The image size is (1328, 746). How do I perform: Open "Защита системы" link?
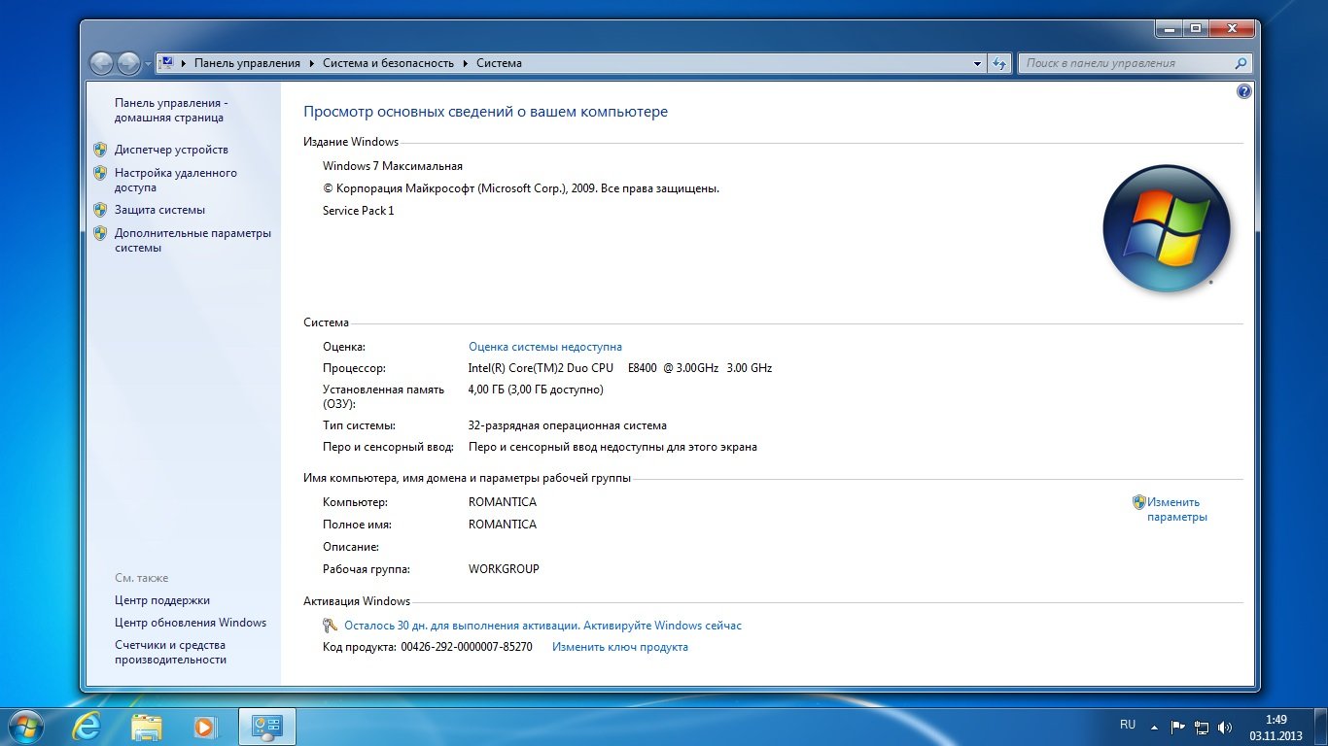[159, 210]
